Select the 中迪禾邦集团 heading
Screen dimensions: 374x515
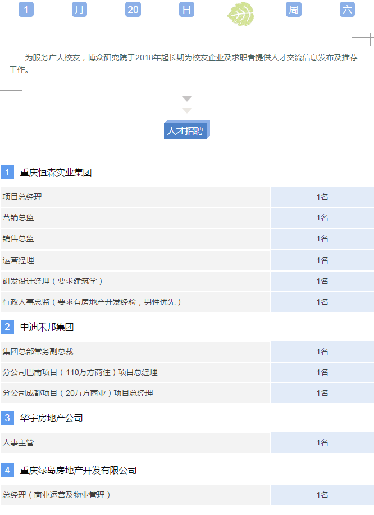(x=47, y=327)
